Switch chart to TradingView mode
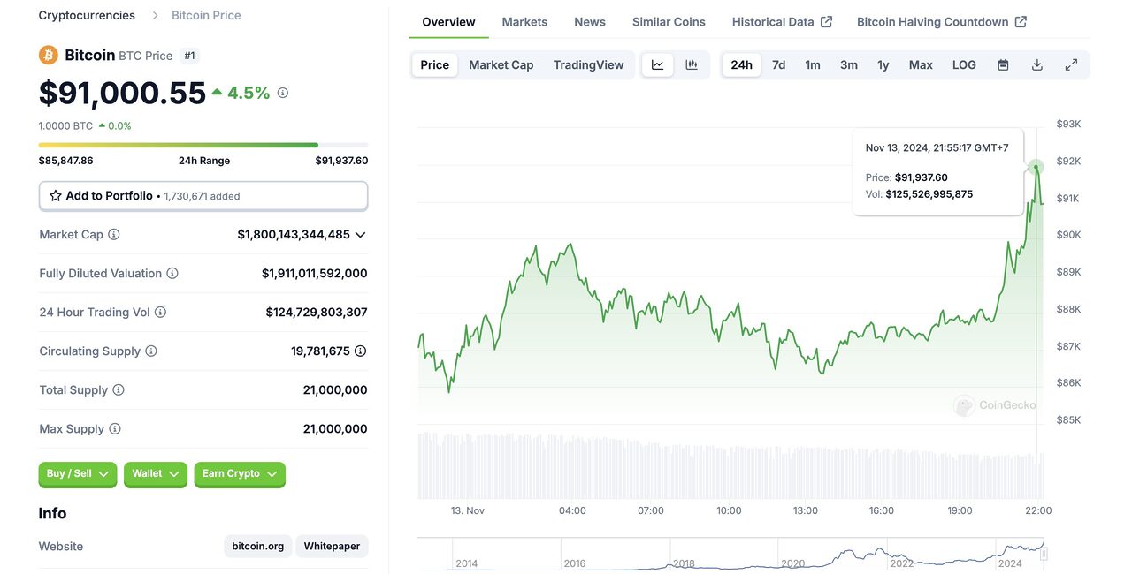The height and width of the screenshot is (574, 1132). 588,64
